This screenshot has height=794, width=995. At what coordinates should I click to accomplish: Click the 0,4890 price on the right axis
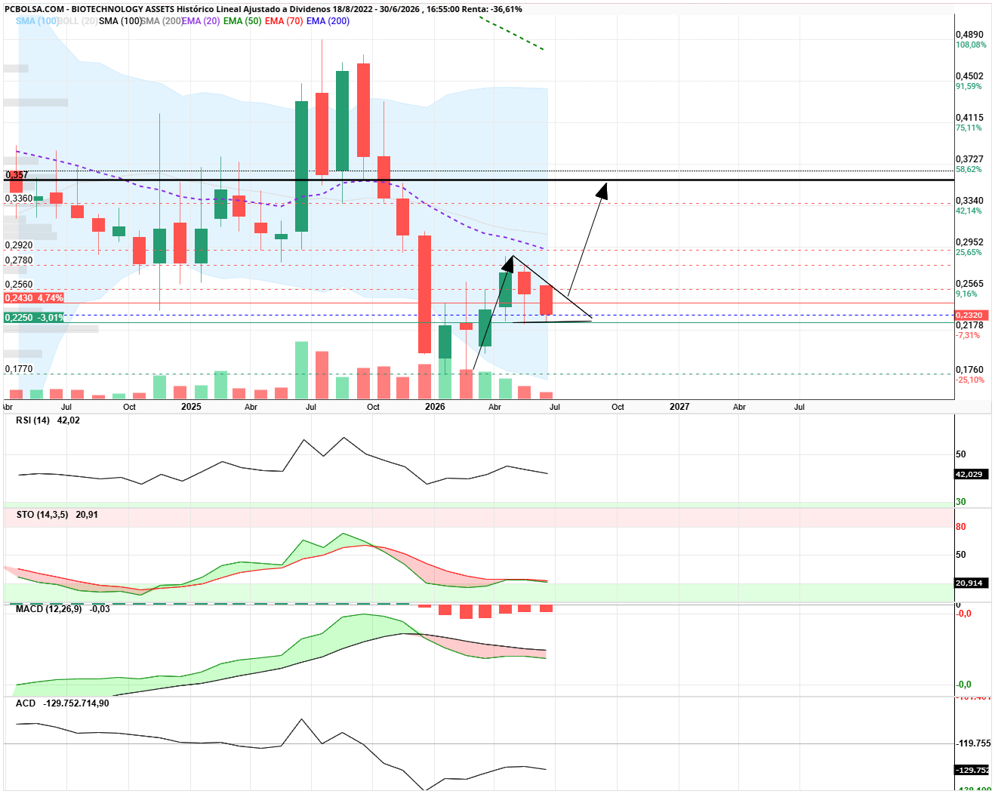pyautogui.click(x=969, y=35)
